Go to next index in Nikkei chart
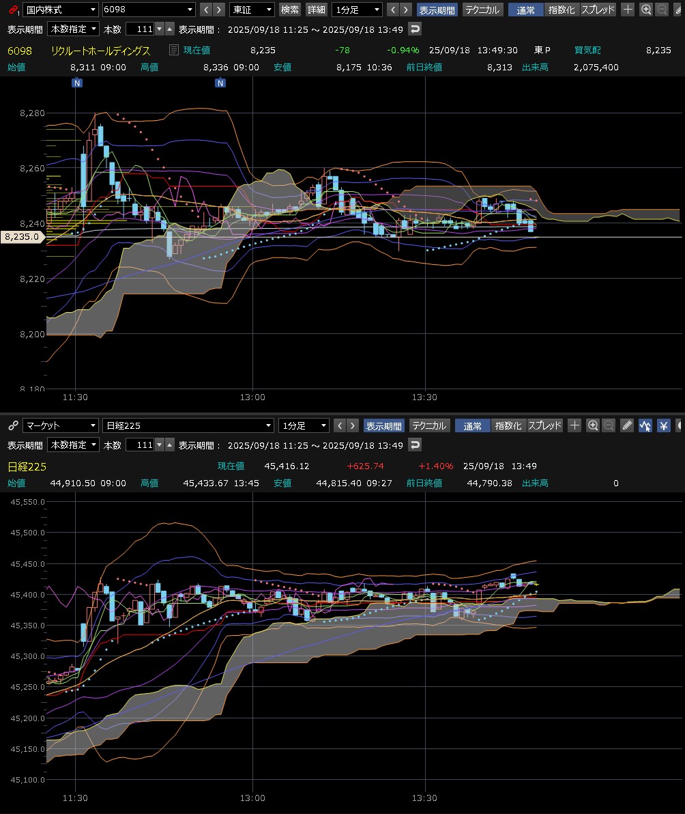 pyautogui.click(x=353, y=425)
